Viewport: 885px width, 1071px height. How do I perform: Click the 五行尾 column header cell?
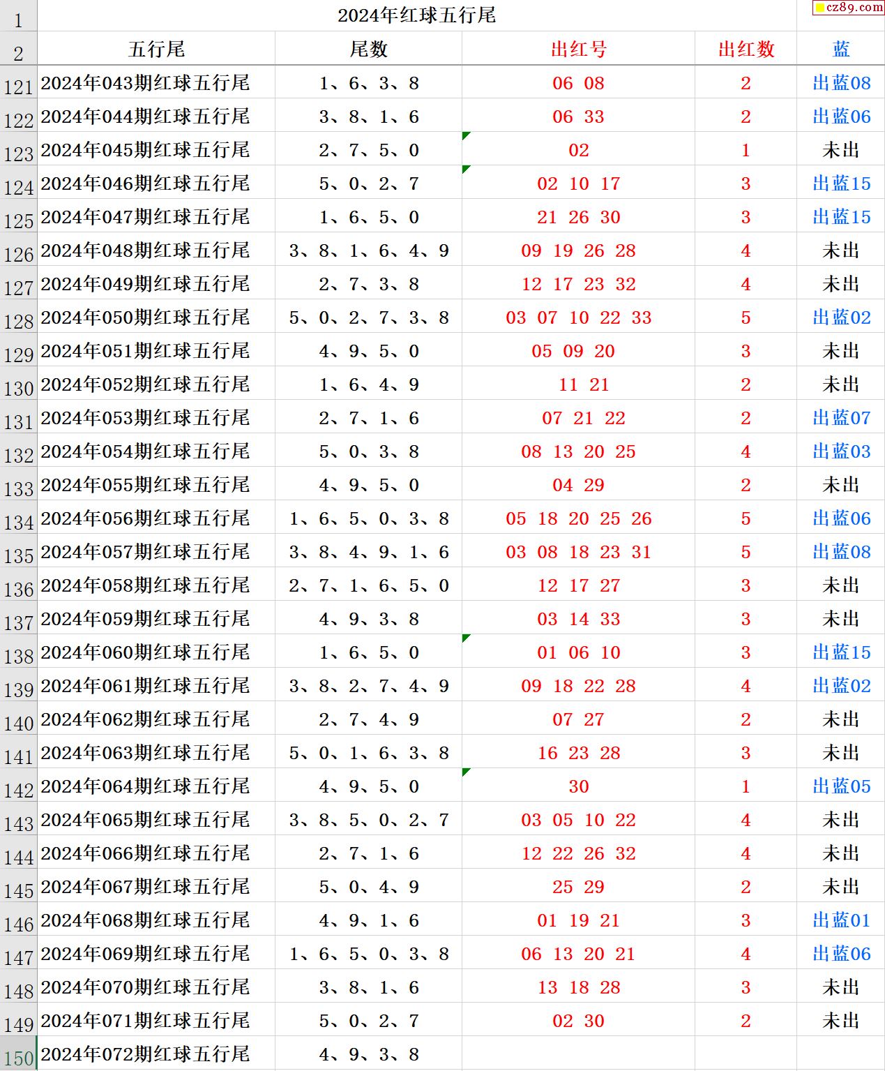click(156, 49)
